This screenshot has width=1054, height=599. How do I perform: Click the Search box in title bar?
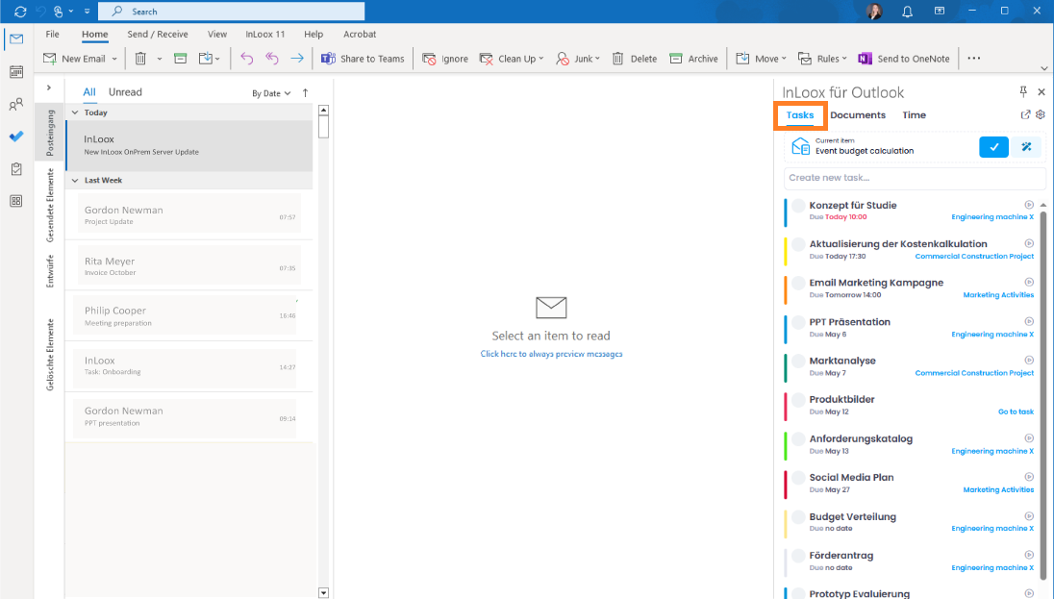click(231, 12)
